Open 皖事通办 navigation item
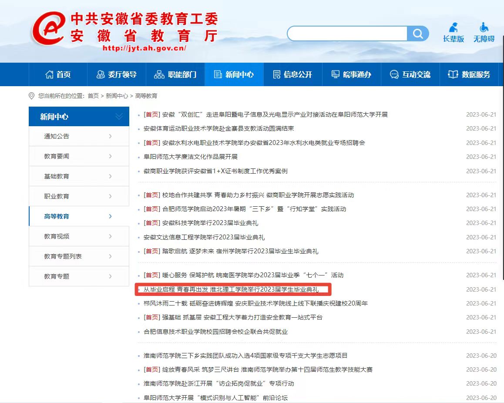Screen dimensions: 504x403 [x=351, y=74]
